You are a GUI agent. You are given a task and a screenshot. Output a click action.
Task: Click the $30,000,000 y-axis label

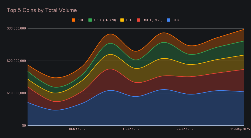pos(16,28)
